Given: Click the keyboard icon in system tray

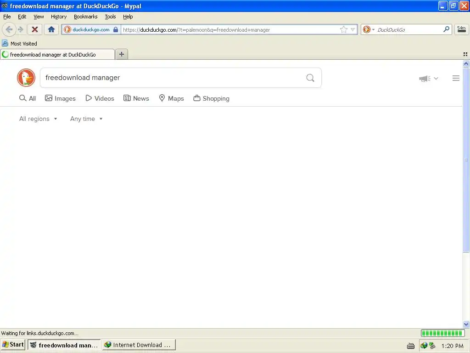Looking at the screenshot, I should pos(411,346).
